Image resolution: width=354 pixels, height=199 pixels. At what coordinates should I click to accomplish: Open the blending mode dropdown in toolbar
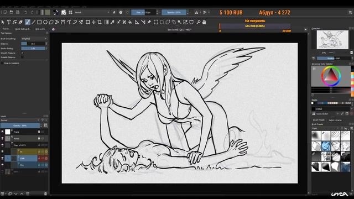91,12
